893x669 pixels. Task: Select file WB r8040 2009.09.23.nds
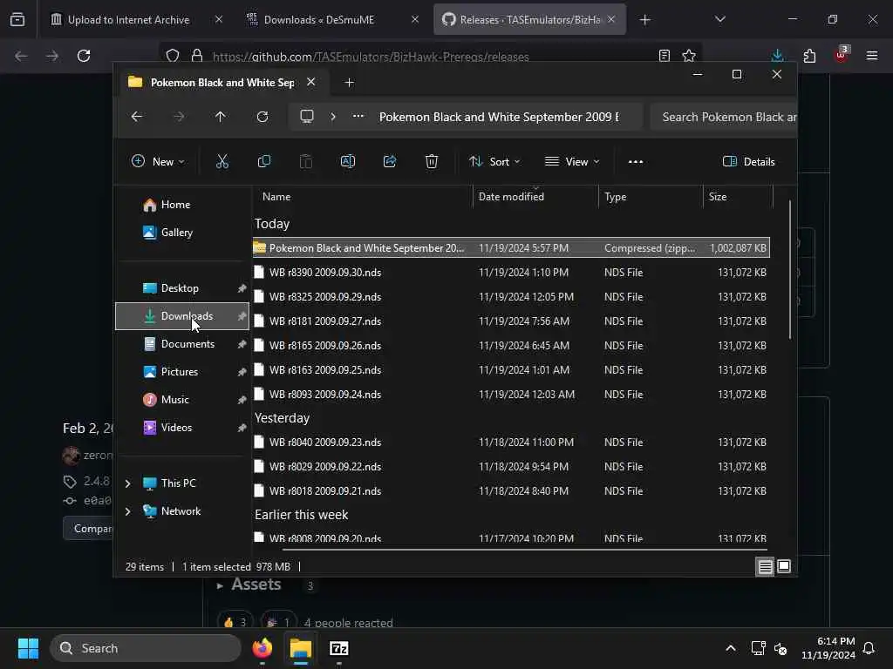click(x=511, y=443)
